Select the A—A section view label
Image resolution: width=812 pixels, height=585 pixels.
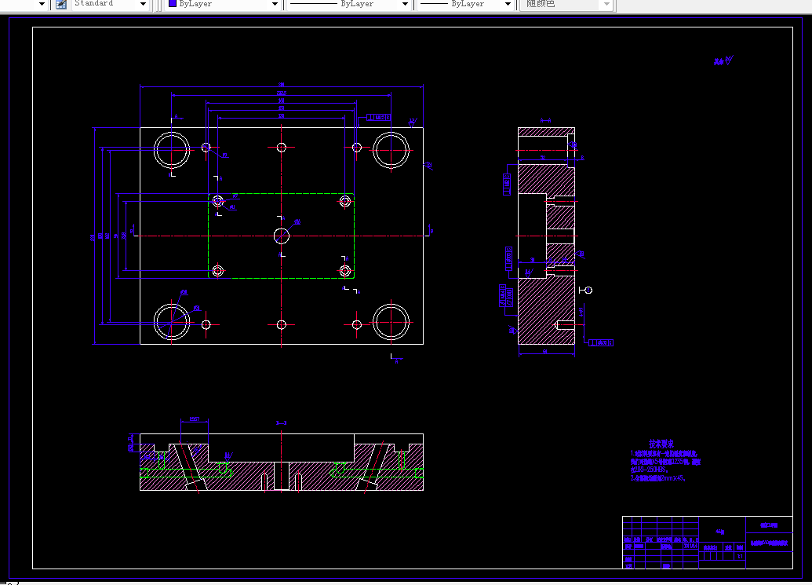[x=545, y=120]
